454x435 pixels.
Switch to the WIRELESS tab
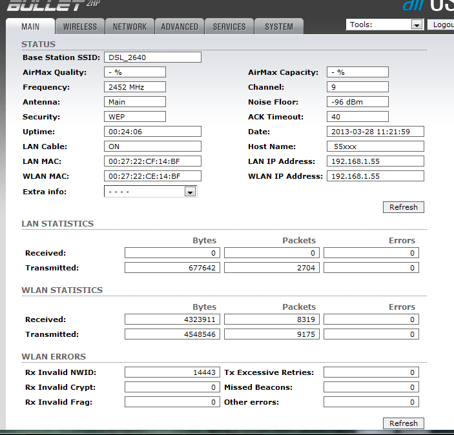tap(80, 26)
